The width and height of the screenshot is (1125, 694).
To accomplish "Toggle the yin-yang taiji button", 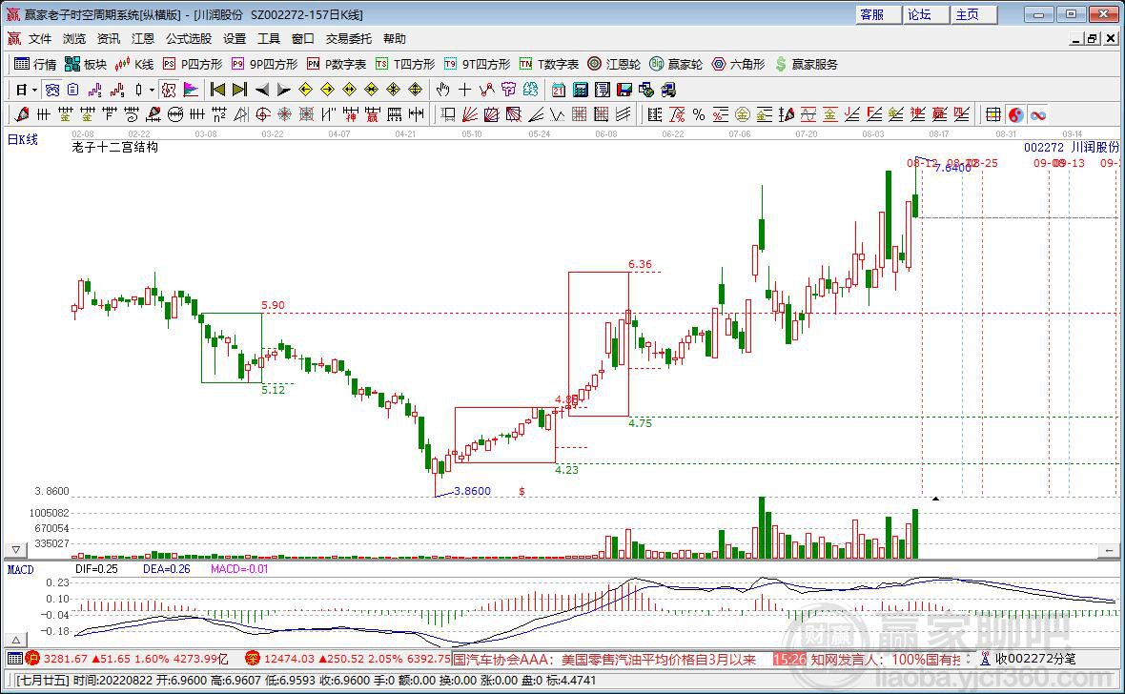I will coord(1016,114).
